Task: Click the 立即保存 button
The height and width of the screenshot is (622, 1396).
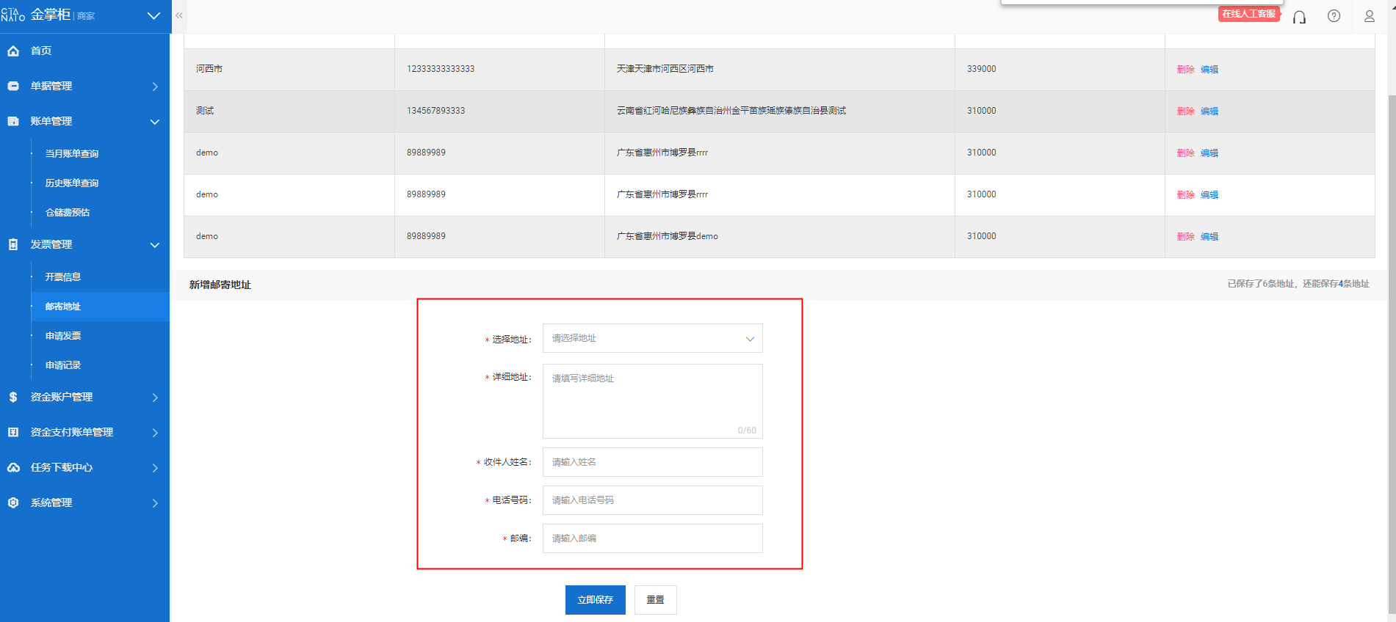Action: click(595, 600)
